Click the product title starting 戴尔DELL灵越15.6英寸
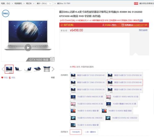This screenshot has width=154, height=137. (101, 14)
